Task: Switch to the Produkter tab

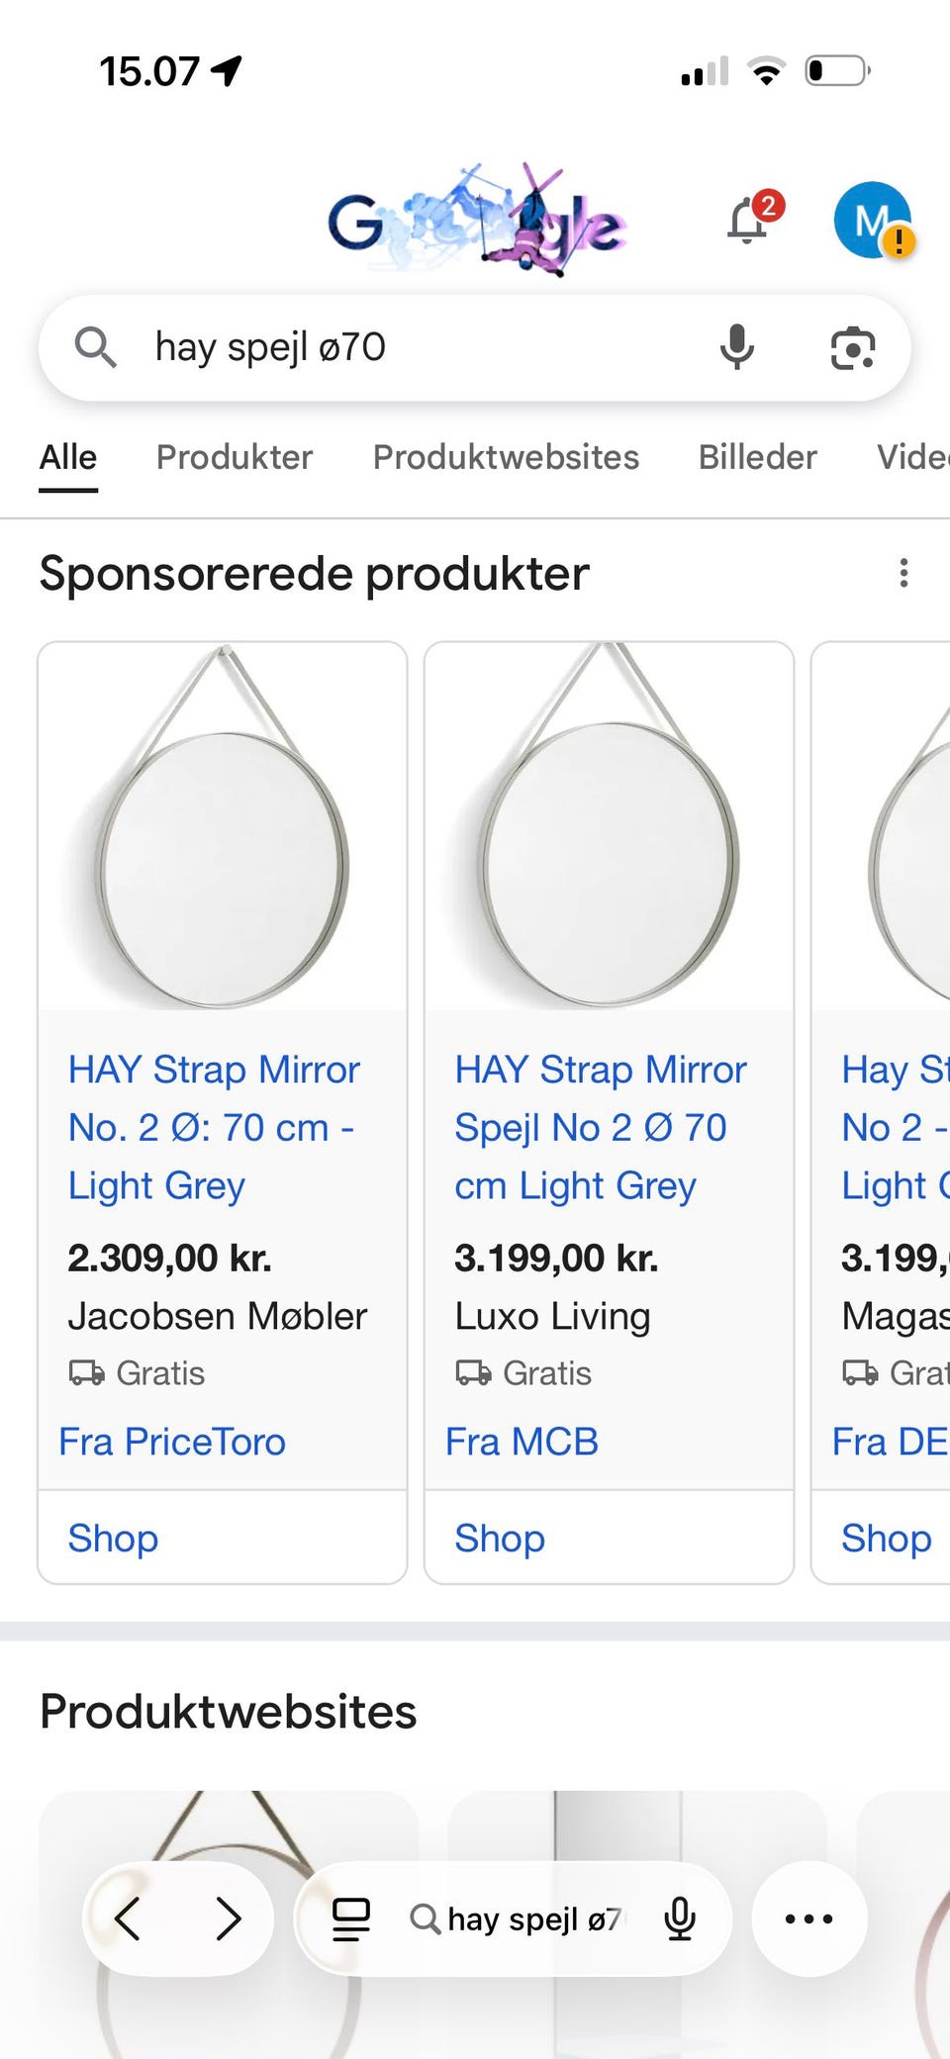Action: (x=235, y=457)
